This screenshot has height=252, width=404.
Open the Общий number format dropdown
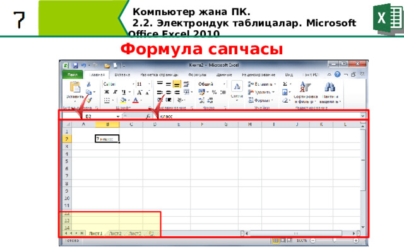224,84
